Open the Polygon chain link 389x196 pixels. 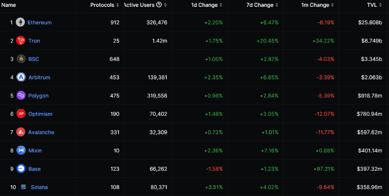click(38, 96)
